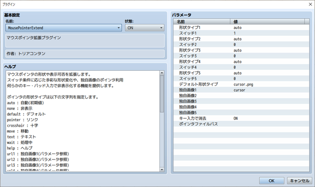This screenshot has width=315, height=187.
Task: Close the プラグイン dialog window
Action: pos(310,4)
